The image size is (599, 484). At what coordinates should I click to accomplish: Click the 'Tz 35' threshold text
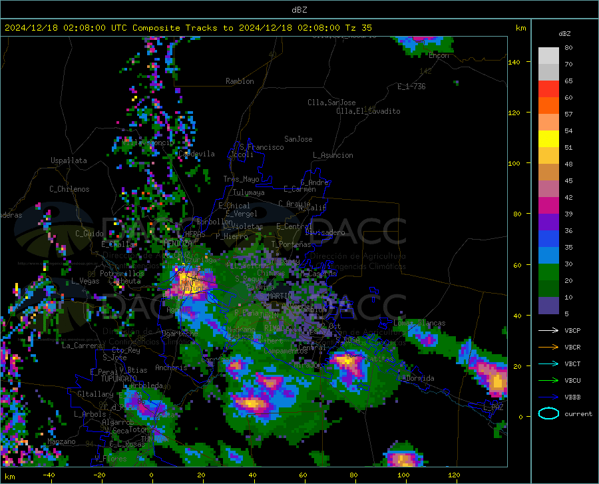click(x=358, y=28)
